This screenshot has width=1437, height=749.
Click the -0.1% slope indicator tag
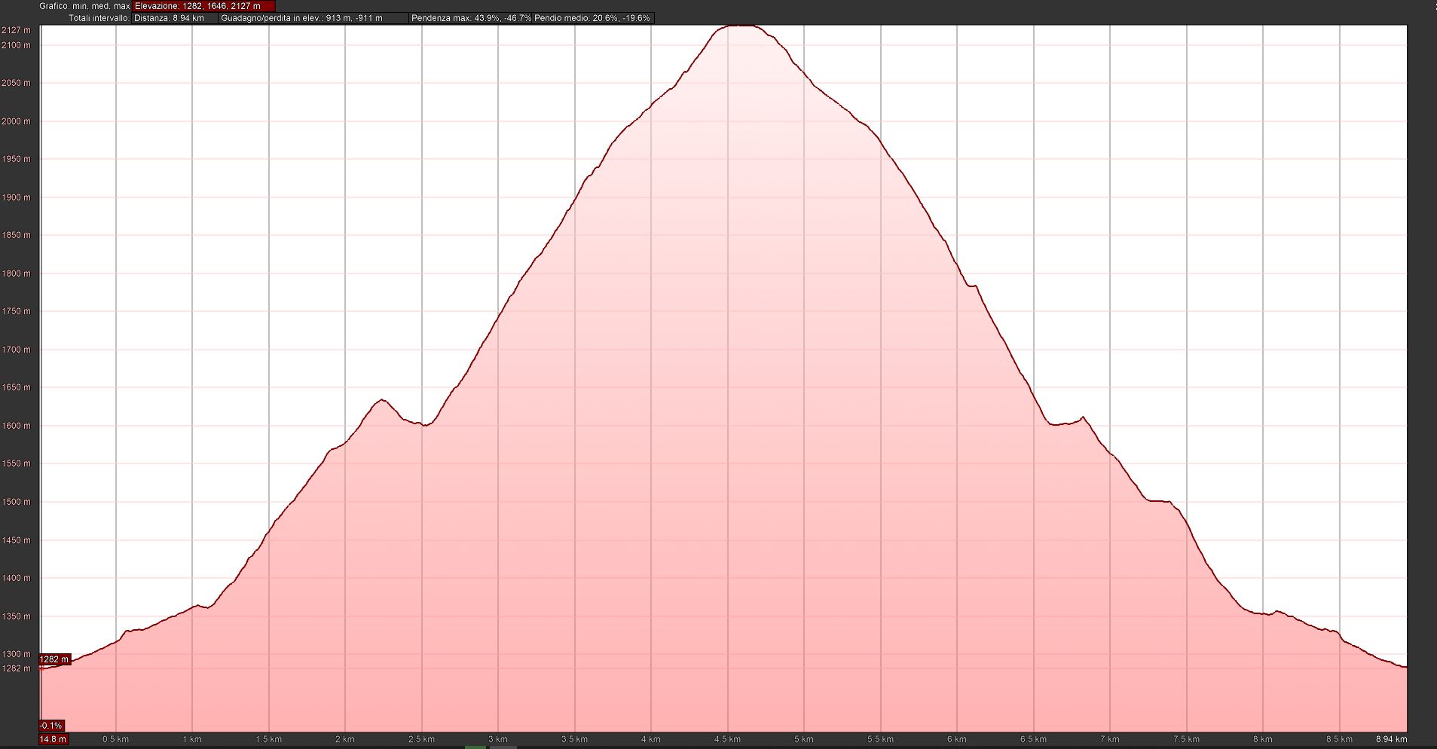pyautogui.click(x=51, y=726)
